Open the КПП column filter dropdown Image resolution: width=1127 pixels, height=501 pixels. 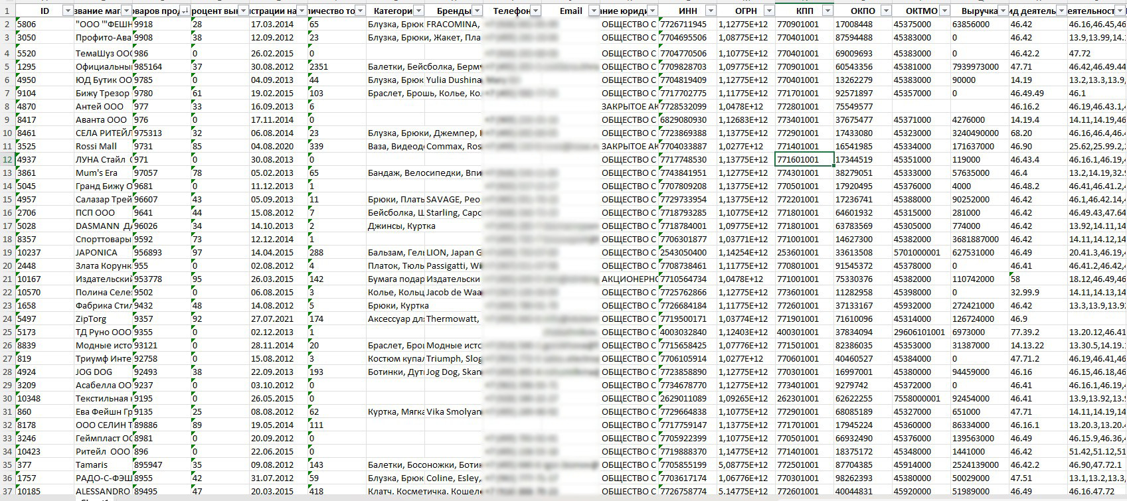[827, 11]
